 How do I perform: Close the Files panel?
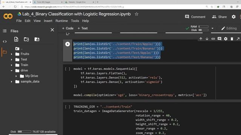tap(52, 30)
